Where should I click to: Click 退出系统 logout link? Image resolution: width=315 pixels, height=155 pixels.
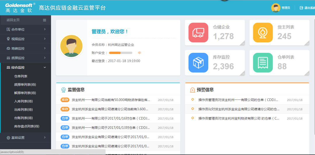tap(307, 8)
